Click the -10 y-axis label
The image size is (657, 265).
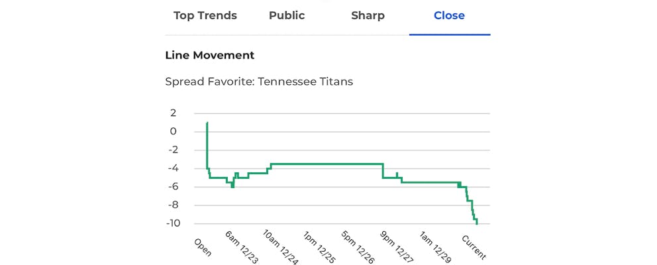point(170,223)
